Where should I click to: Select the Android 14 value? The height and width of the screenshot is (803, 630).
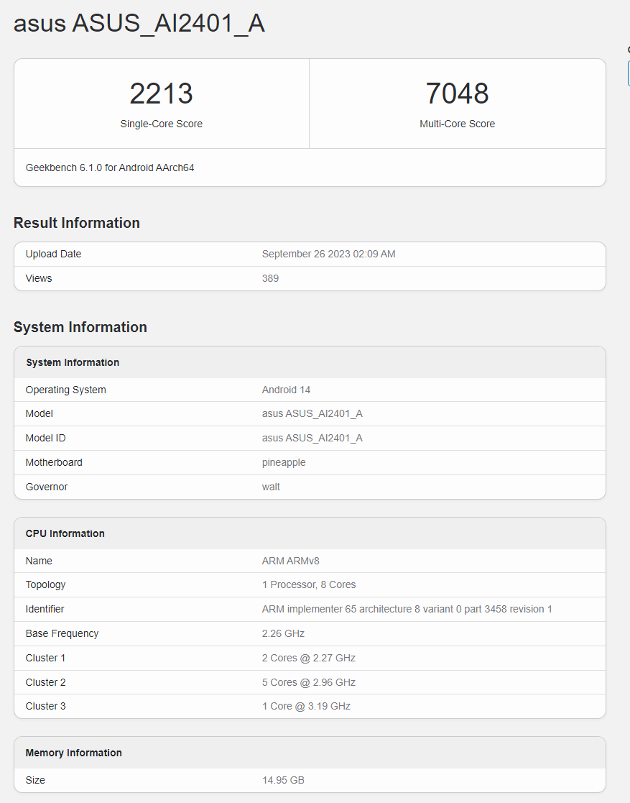(286, 390)
